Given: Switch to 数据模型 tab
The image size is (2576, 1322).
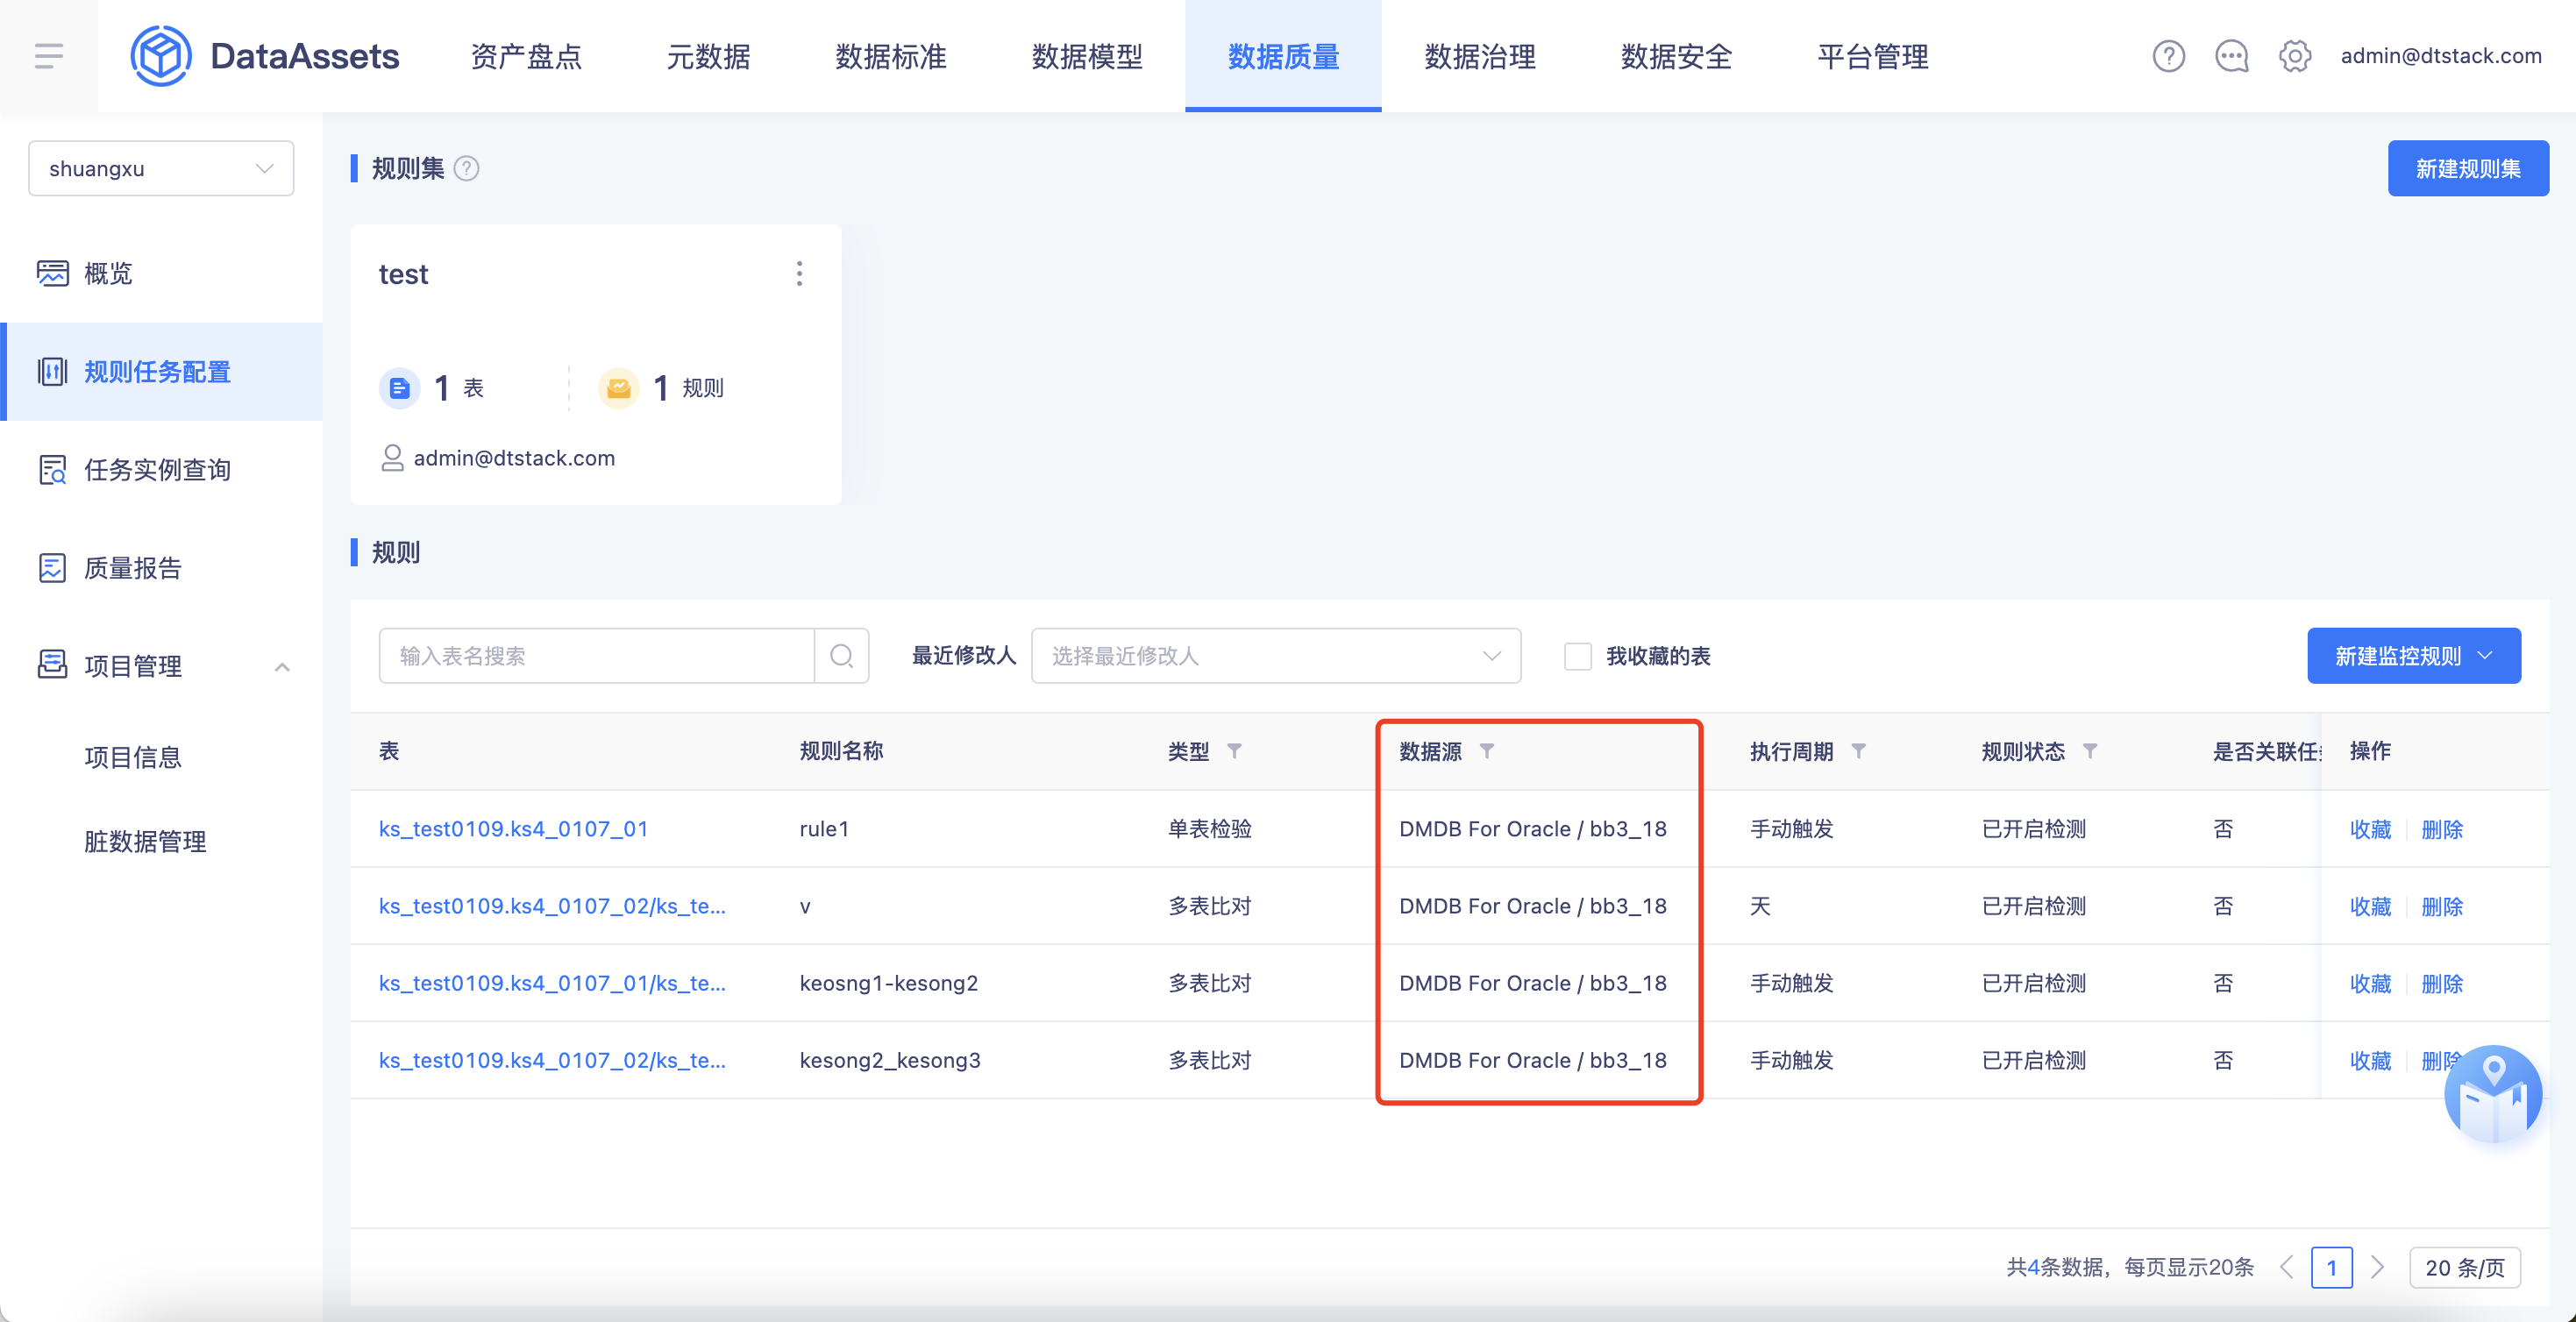Looking at the screenshot, I should (x=1087, y=56).
